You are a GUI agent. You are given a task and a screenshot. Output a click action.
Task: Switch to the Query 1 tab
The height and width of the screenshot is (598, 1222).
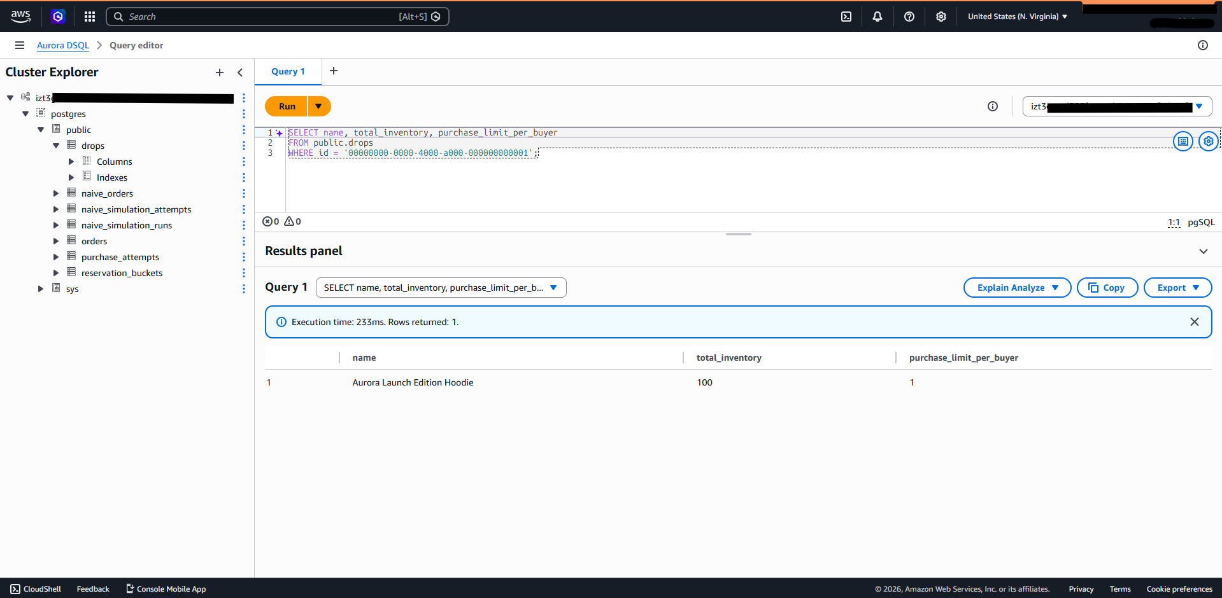click(x=288, y=72)
